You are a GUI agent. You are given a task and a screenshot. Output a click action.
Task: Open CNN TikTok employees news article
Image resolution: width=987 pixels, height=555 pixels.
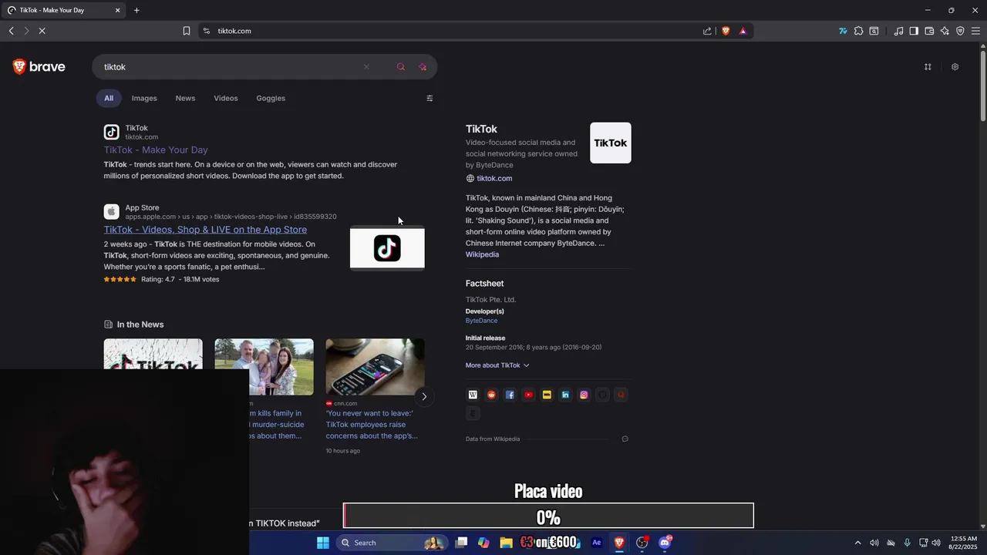[372, 425]
